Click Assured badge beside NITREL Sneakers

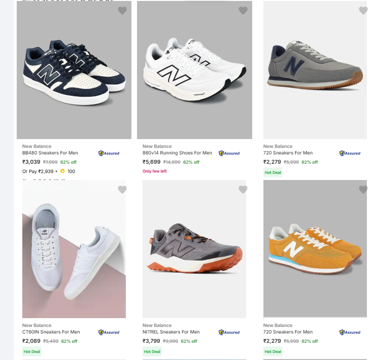(229, 332)
